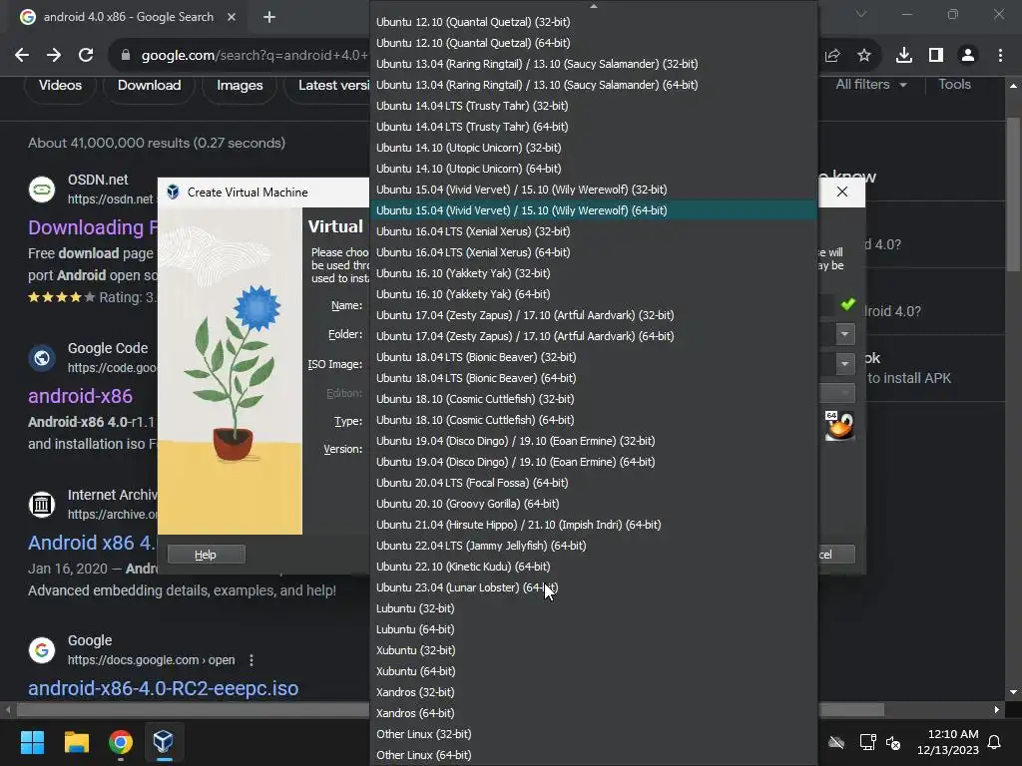Open android-x86-4.0-RC2-eeepc.iso result

point(163,688)
